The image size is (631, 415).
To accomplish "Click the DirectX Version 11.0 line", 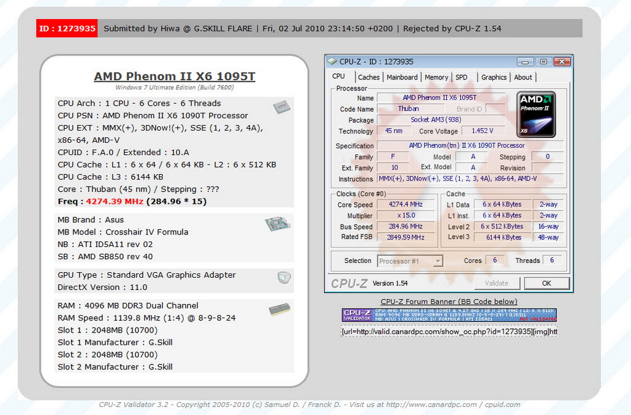I will coord(102,287).
